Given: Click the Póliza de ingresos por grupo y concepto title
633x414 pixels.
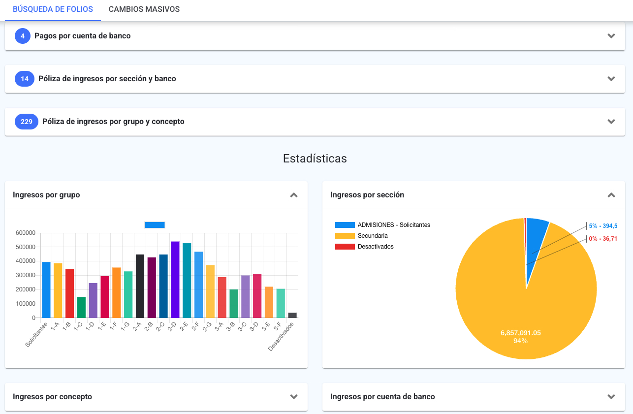Looking at the screenshot, I should point(113,122).
